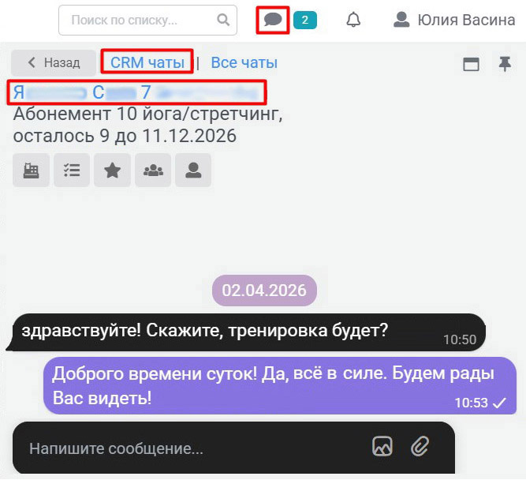The height and width of the screenshot is (480, 526).
Task: Open the blurred client name link
Action: pyautogui.click(x=136, y=92)
